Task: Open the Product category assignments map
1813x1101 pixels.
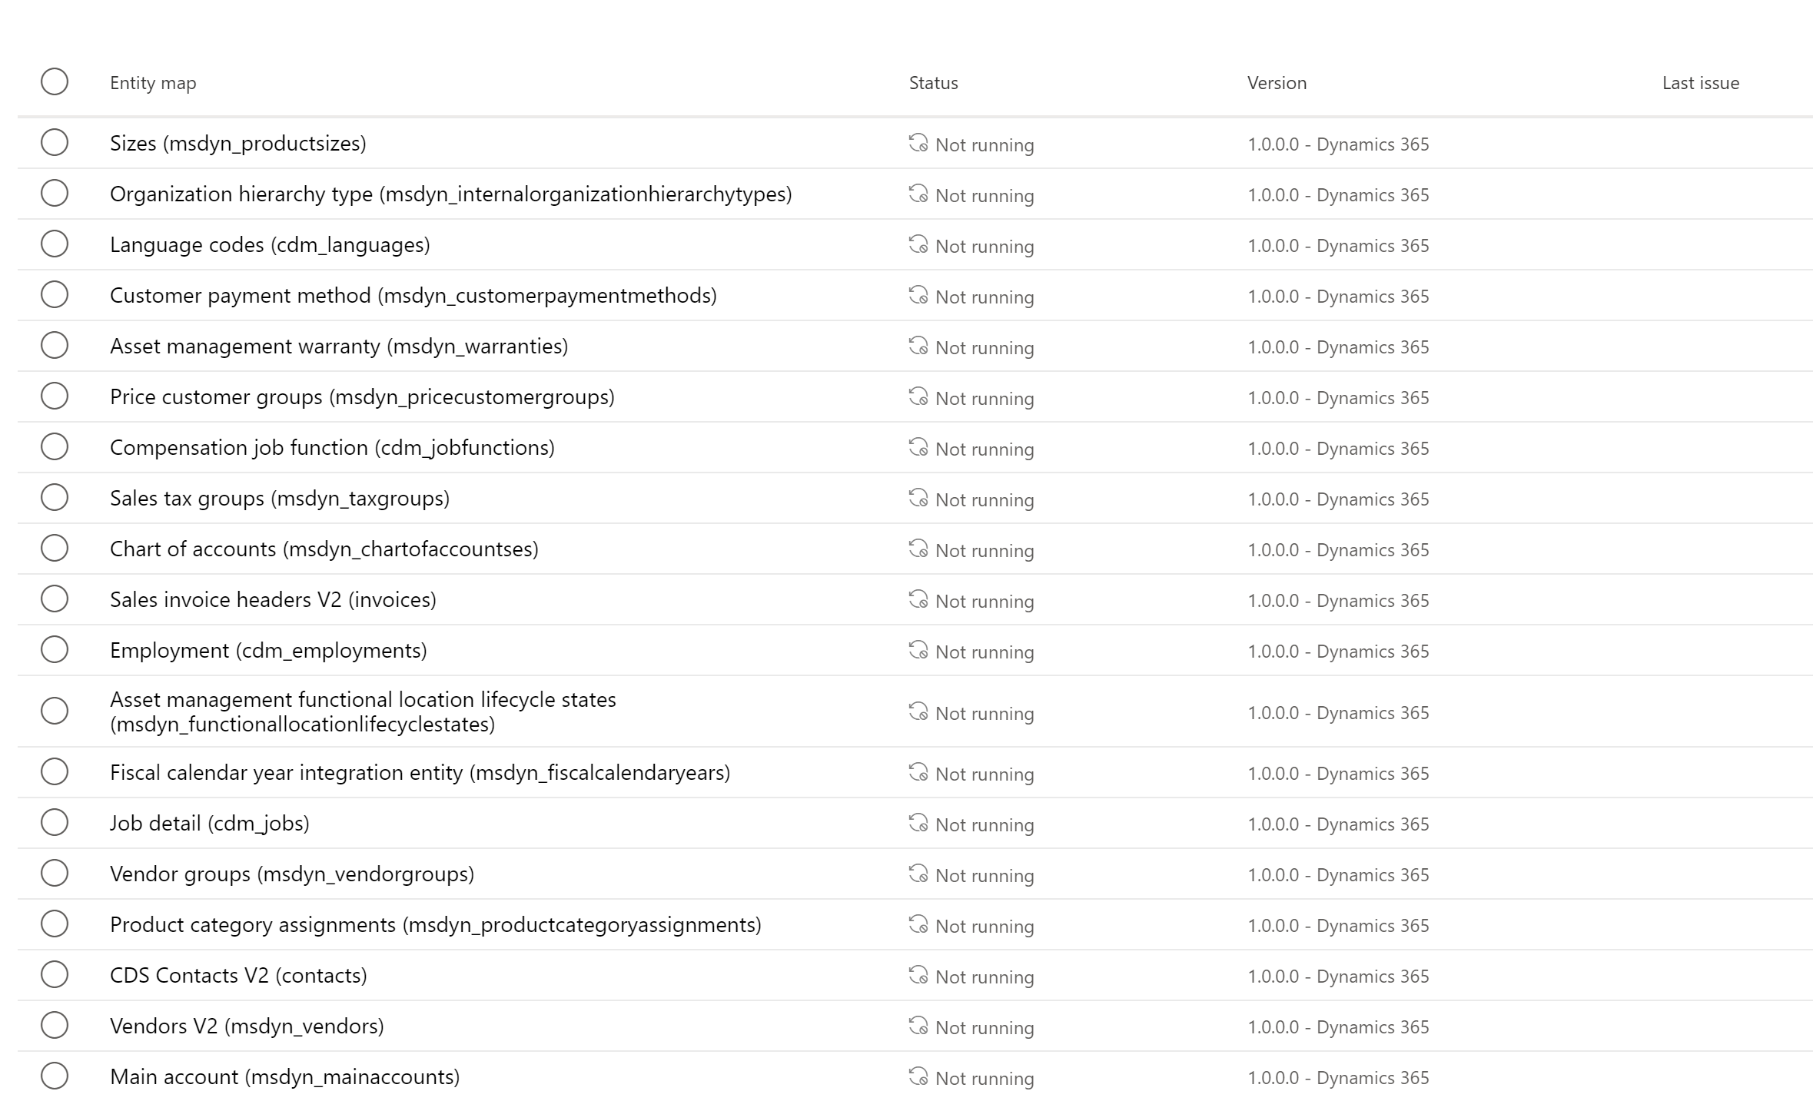Action: tap(435, 925)
